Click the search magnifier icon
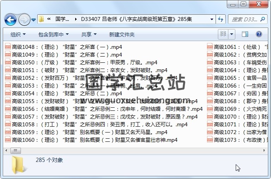 [x=263, y=19]
